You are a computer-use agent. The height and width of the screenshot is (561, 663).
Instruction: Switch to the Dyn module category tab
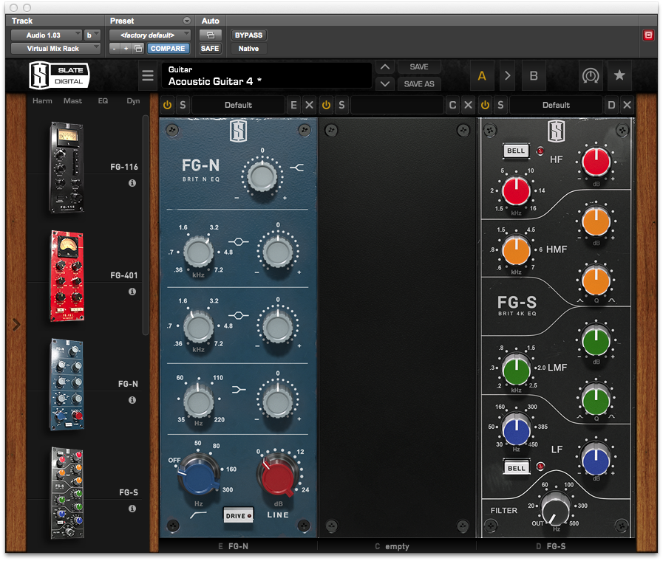(x=133, y=101)
